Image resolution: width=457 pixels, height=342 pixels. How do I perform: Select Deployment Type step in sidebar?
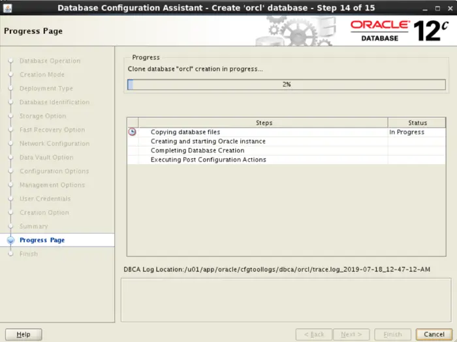tap(46, 89)
